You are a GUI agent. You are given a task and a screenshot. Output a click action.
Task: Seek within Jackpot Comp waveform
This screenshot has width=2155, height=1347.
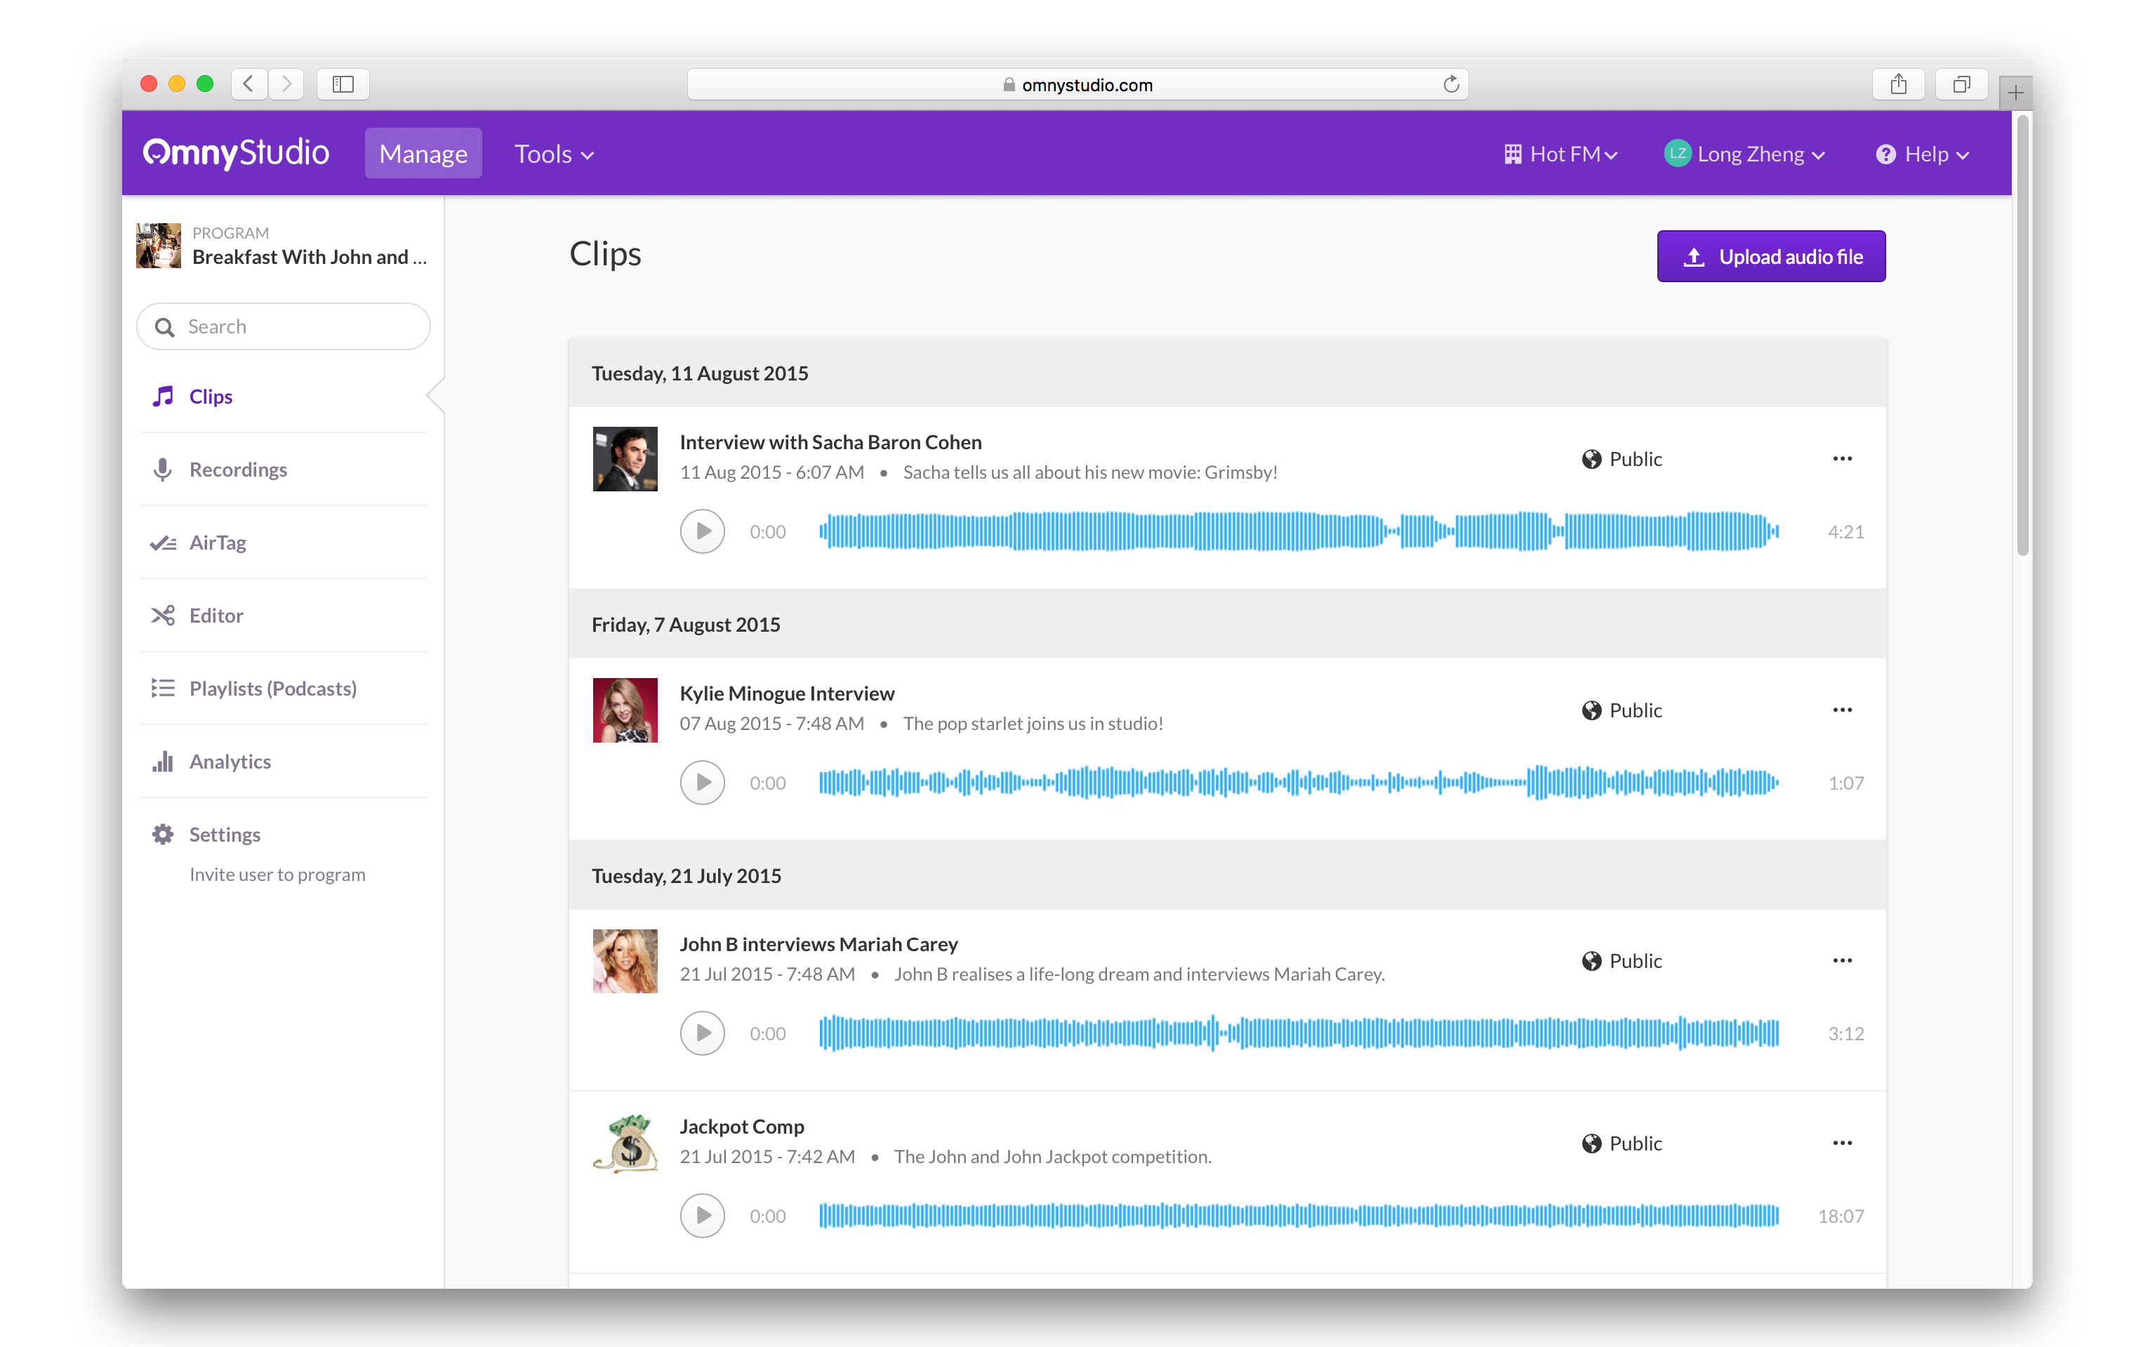tap(1299, 1215)
